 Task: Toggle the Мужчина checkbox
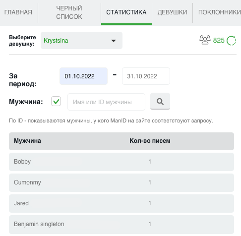point(56,101)
